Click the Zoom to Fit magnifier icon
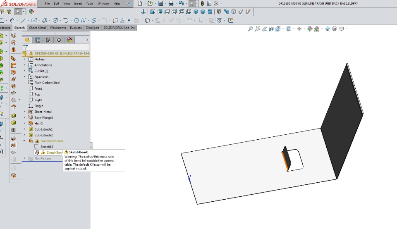Screen dimensions: 397x229 point(250,29)
